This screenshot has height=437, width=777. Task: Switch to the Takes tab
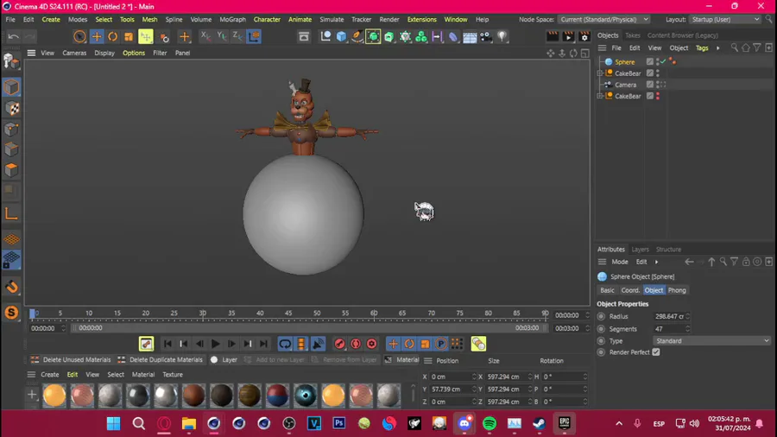(632, 35)
